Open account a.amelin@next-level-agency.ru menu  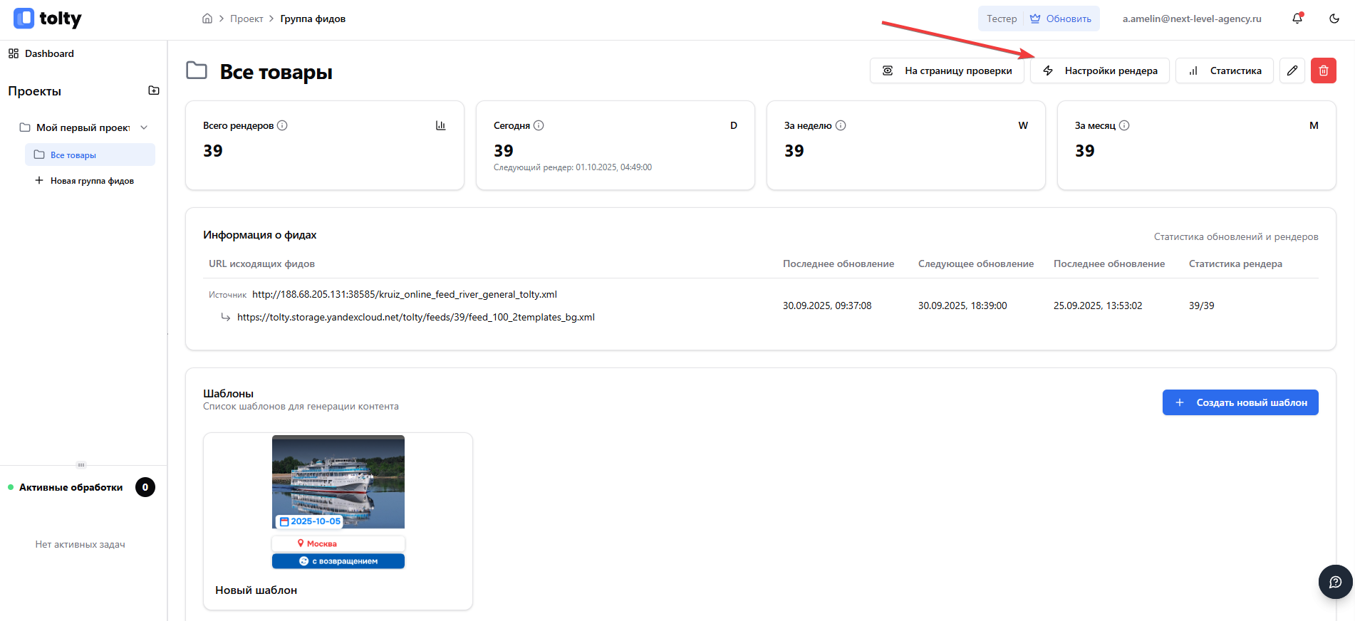[1192, 19]
